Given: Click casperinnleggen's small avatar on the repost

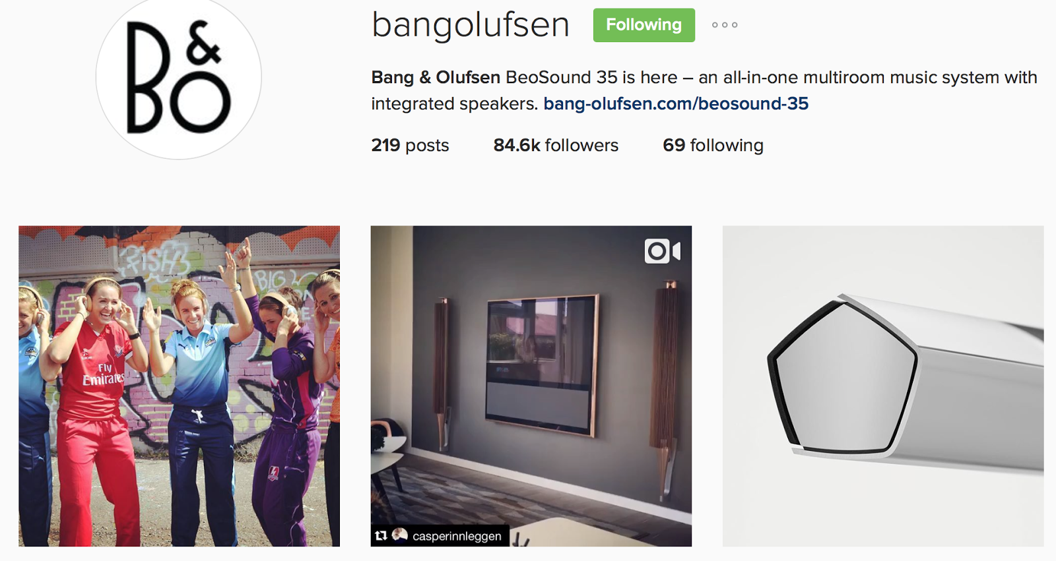Looking at the screenshot, I should pos(399,535).
